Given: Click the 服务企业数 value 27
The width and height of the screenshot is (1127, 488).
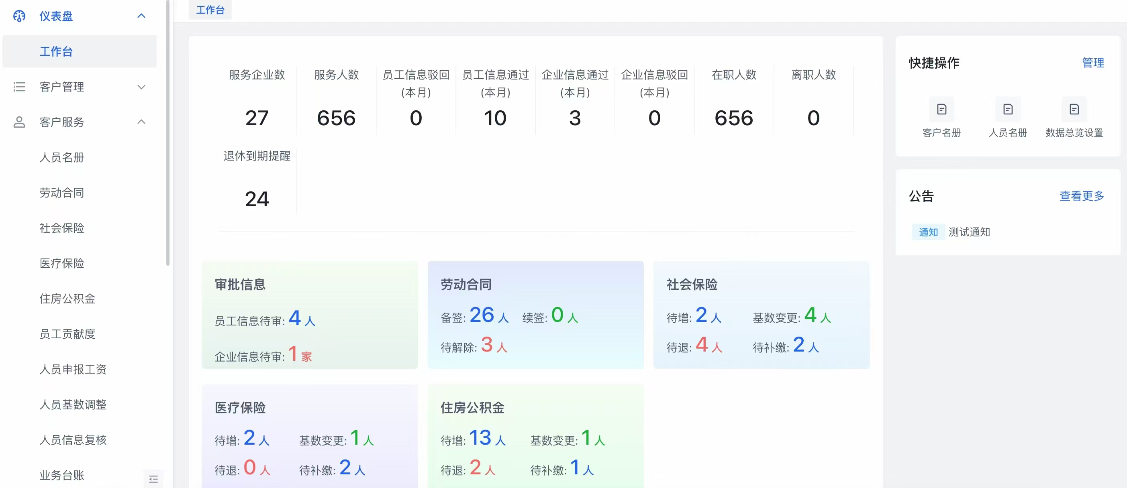Looking at the screenshot, I should [x=257, y=118].
